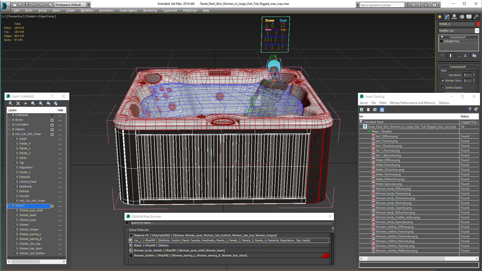Collapse the Scene Materials rollout
The height and width of the screenshot is (271, 482).
point(127,230)
